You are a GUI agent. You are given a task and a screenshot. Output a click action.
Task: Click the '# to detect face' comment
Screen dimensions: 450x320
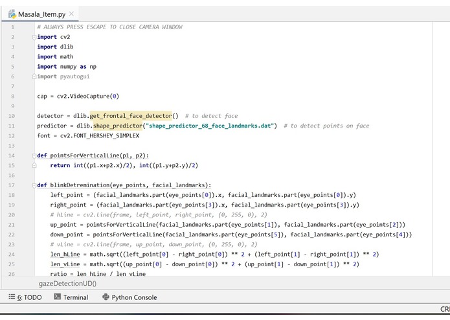coord(211,116)
